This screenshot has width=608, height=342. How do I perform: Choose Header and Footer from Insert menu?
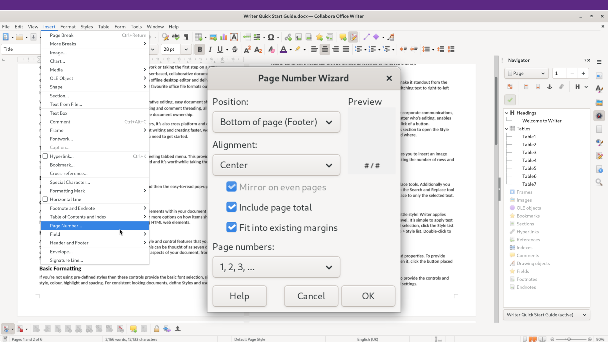(x=69, y=243)
